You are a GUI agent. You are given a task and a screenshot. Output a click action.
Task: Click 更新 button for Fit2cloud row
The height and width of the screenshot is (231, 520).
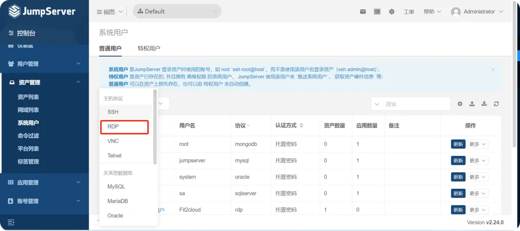(x=458, y=210)
